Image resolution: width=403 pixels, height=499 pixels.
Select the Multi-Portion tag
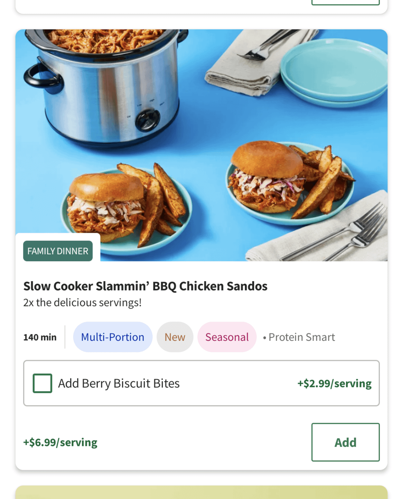point(113,337)
